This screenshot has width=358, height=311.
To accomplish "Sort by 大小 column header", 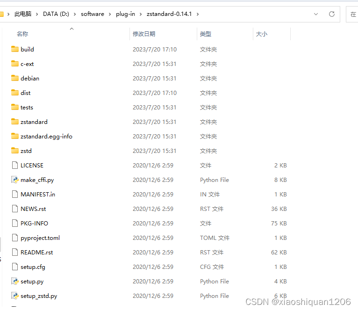I will pos(261,34).
